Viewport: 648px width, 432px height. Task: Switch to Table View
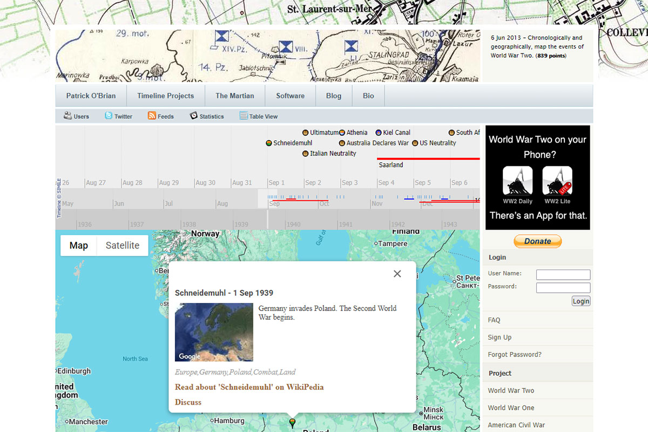point(259,116)
